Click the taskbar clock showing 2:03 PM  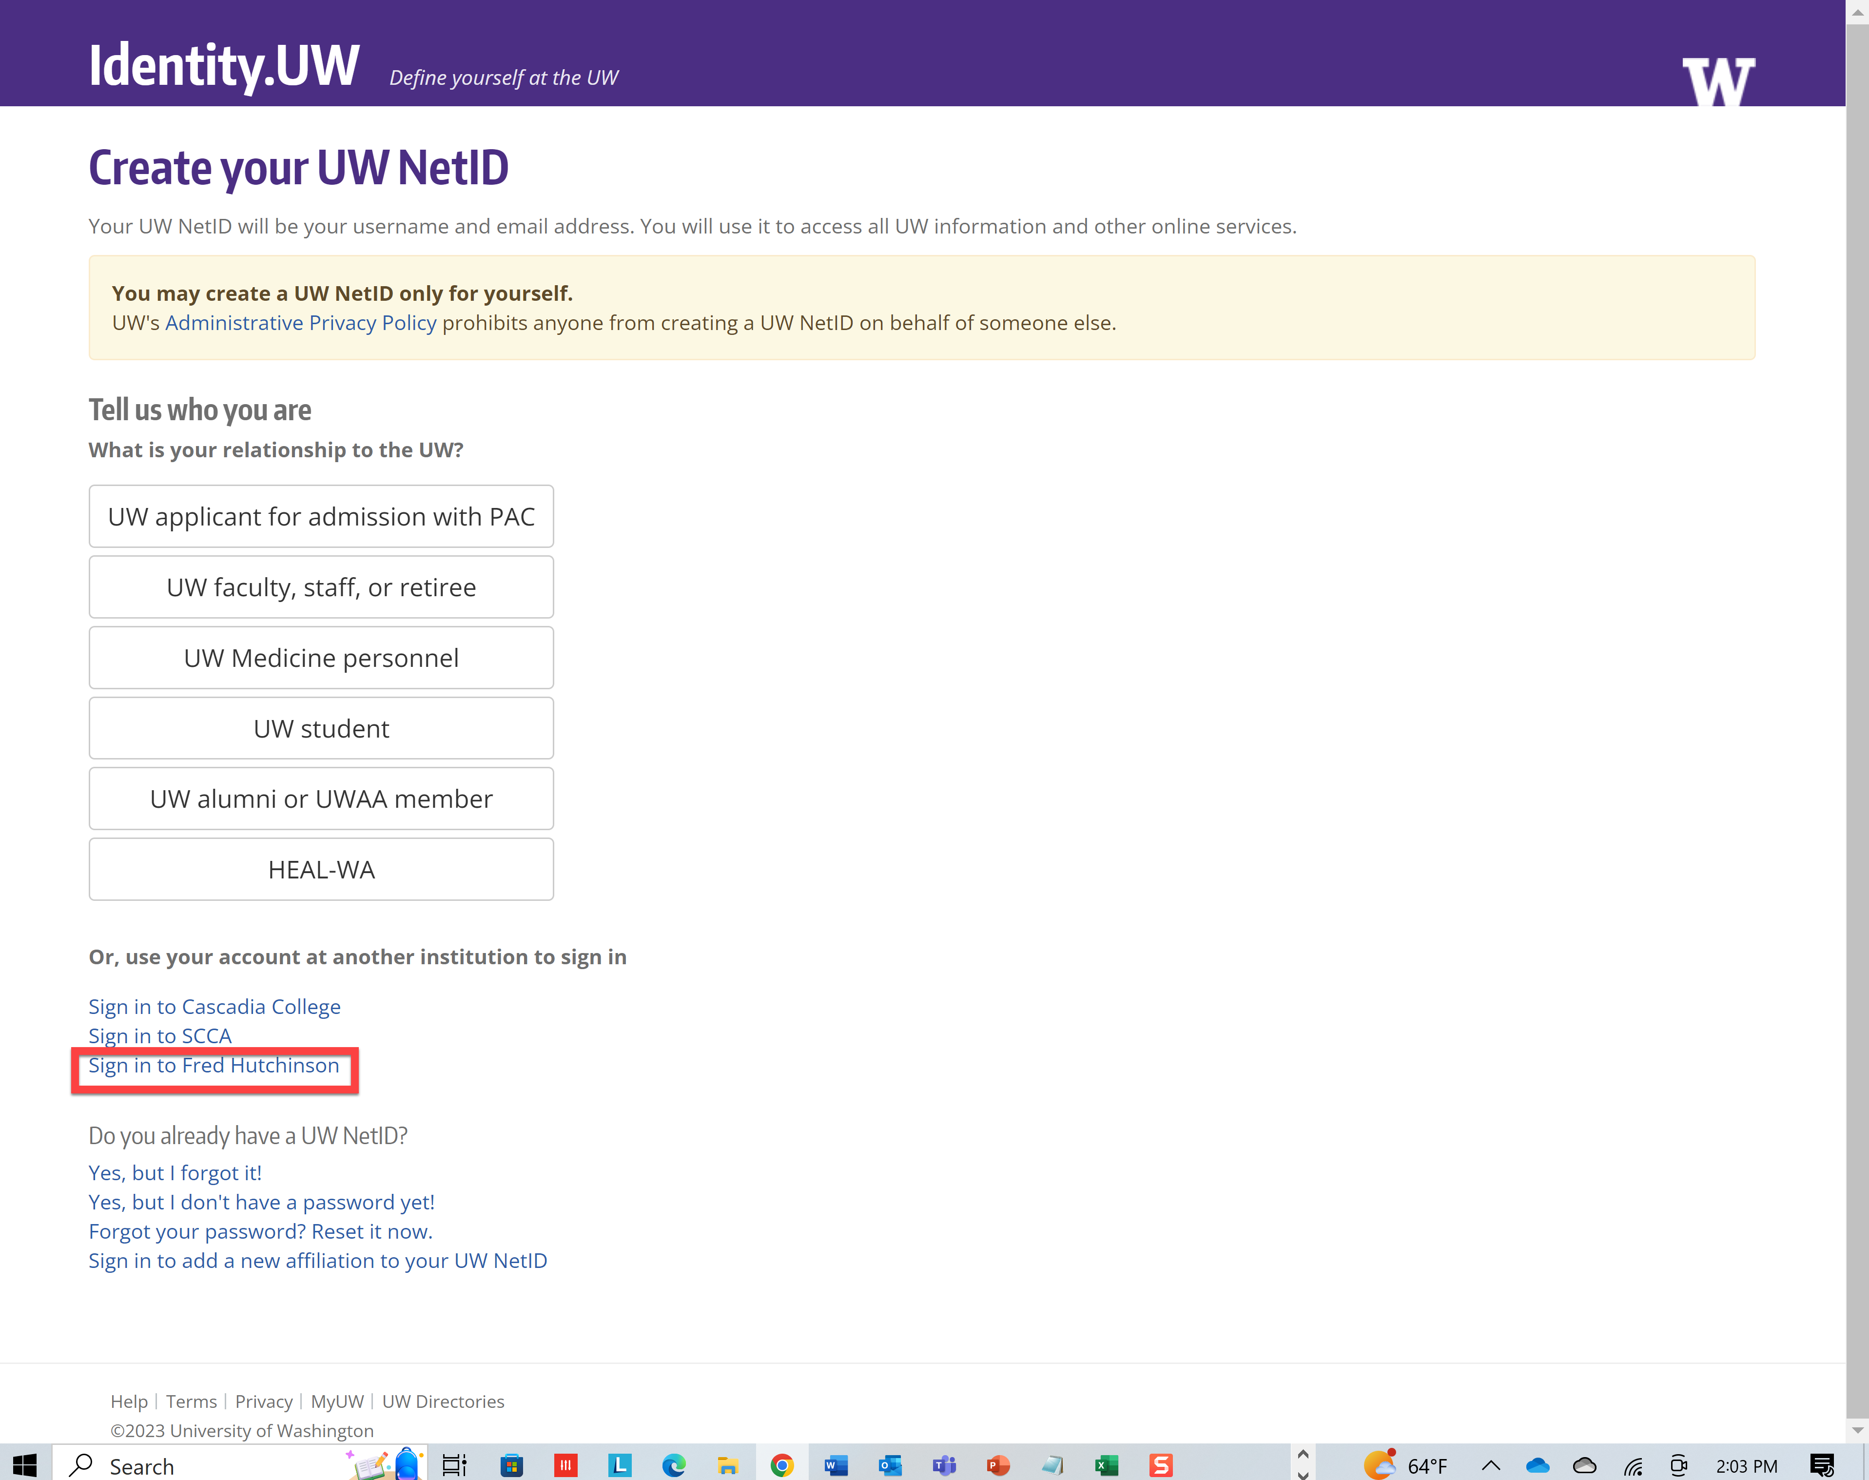pyautogui.click(x=1746, y=1466)
